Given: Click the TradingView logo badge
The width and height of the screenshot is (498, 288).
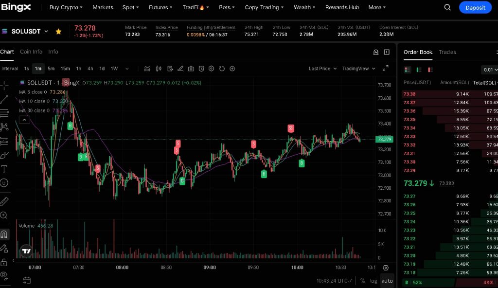Looking at the screenshot, I should 26,251.
